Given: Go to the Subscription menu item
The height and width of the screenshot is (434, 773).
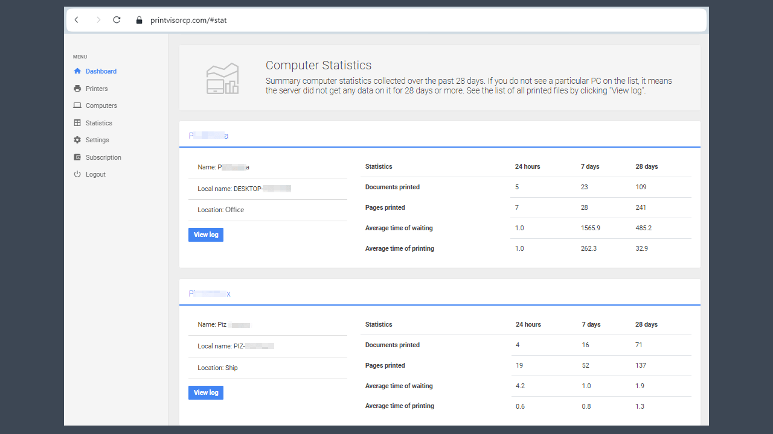Looking at the screenshot, I should (103, 157).
